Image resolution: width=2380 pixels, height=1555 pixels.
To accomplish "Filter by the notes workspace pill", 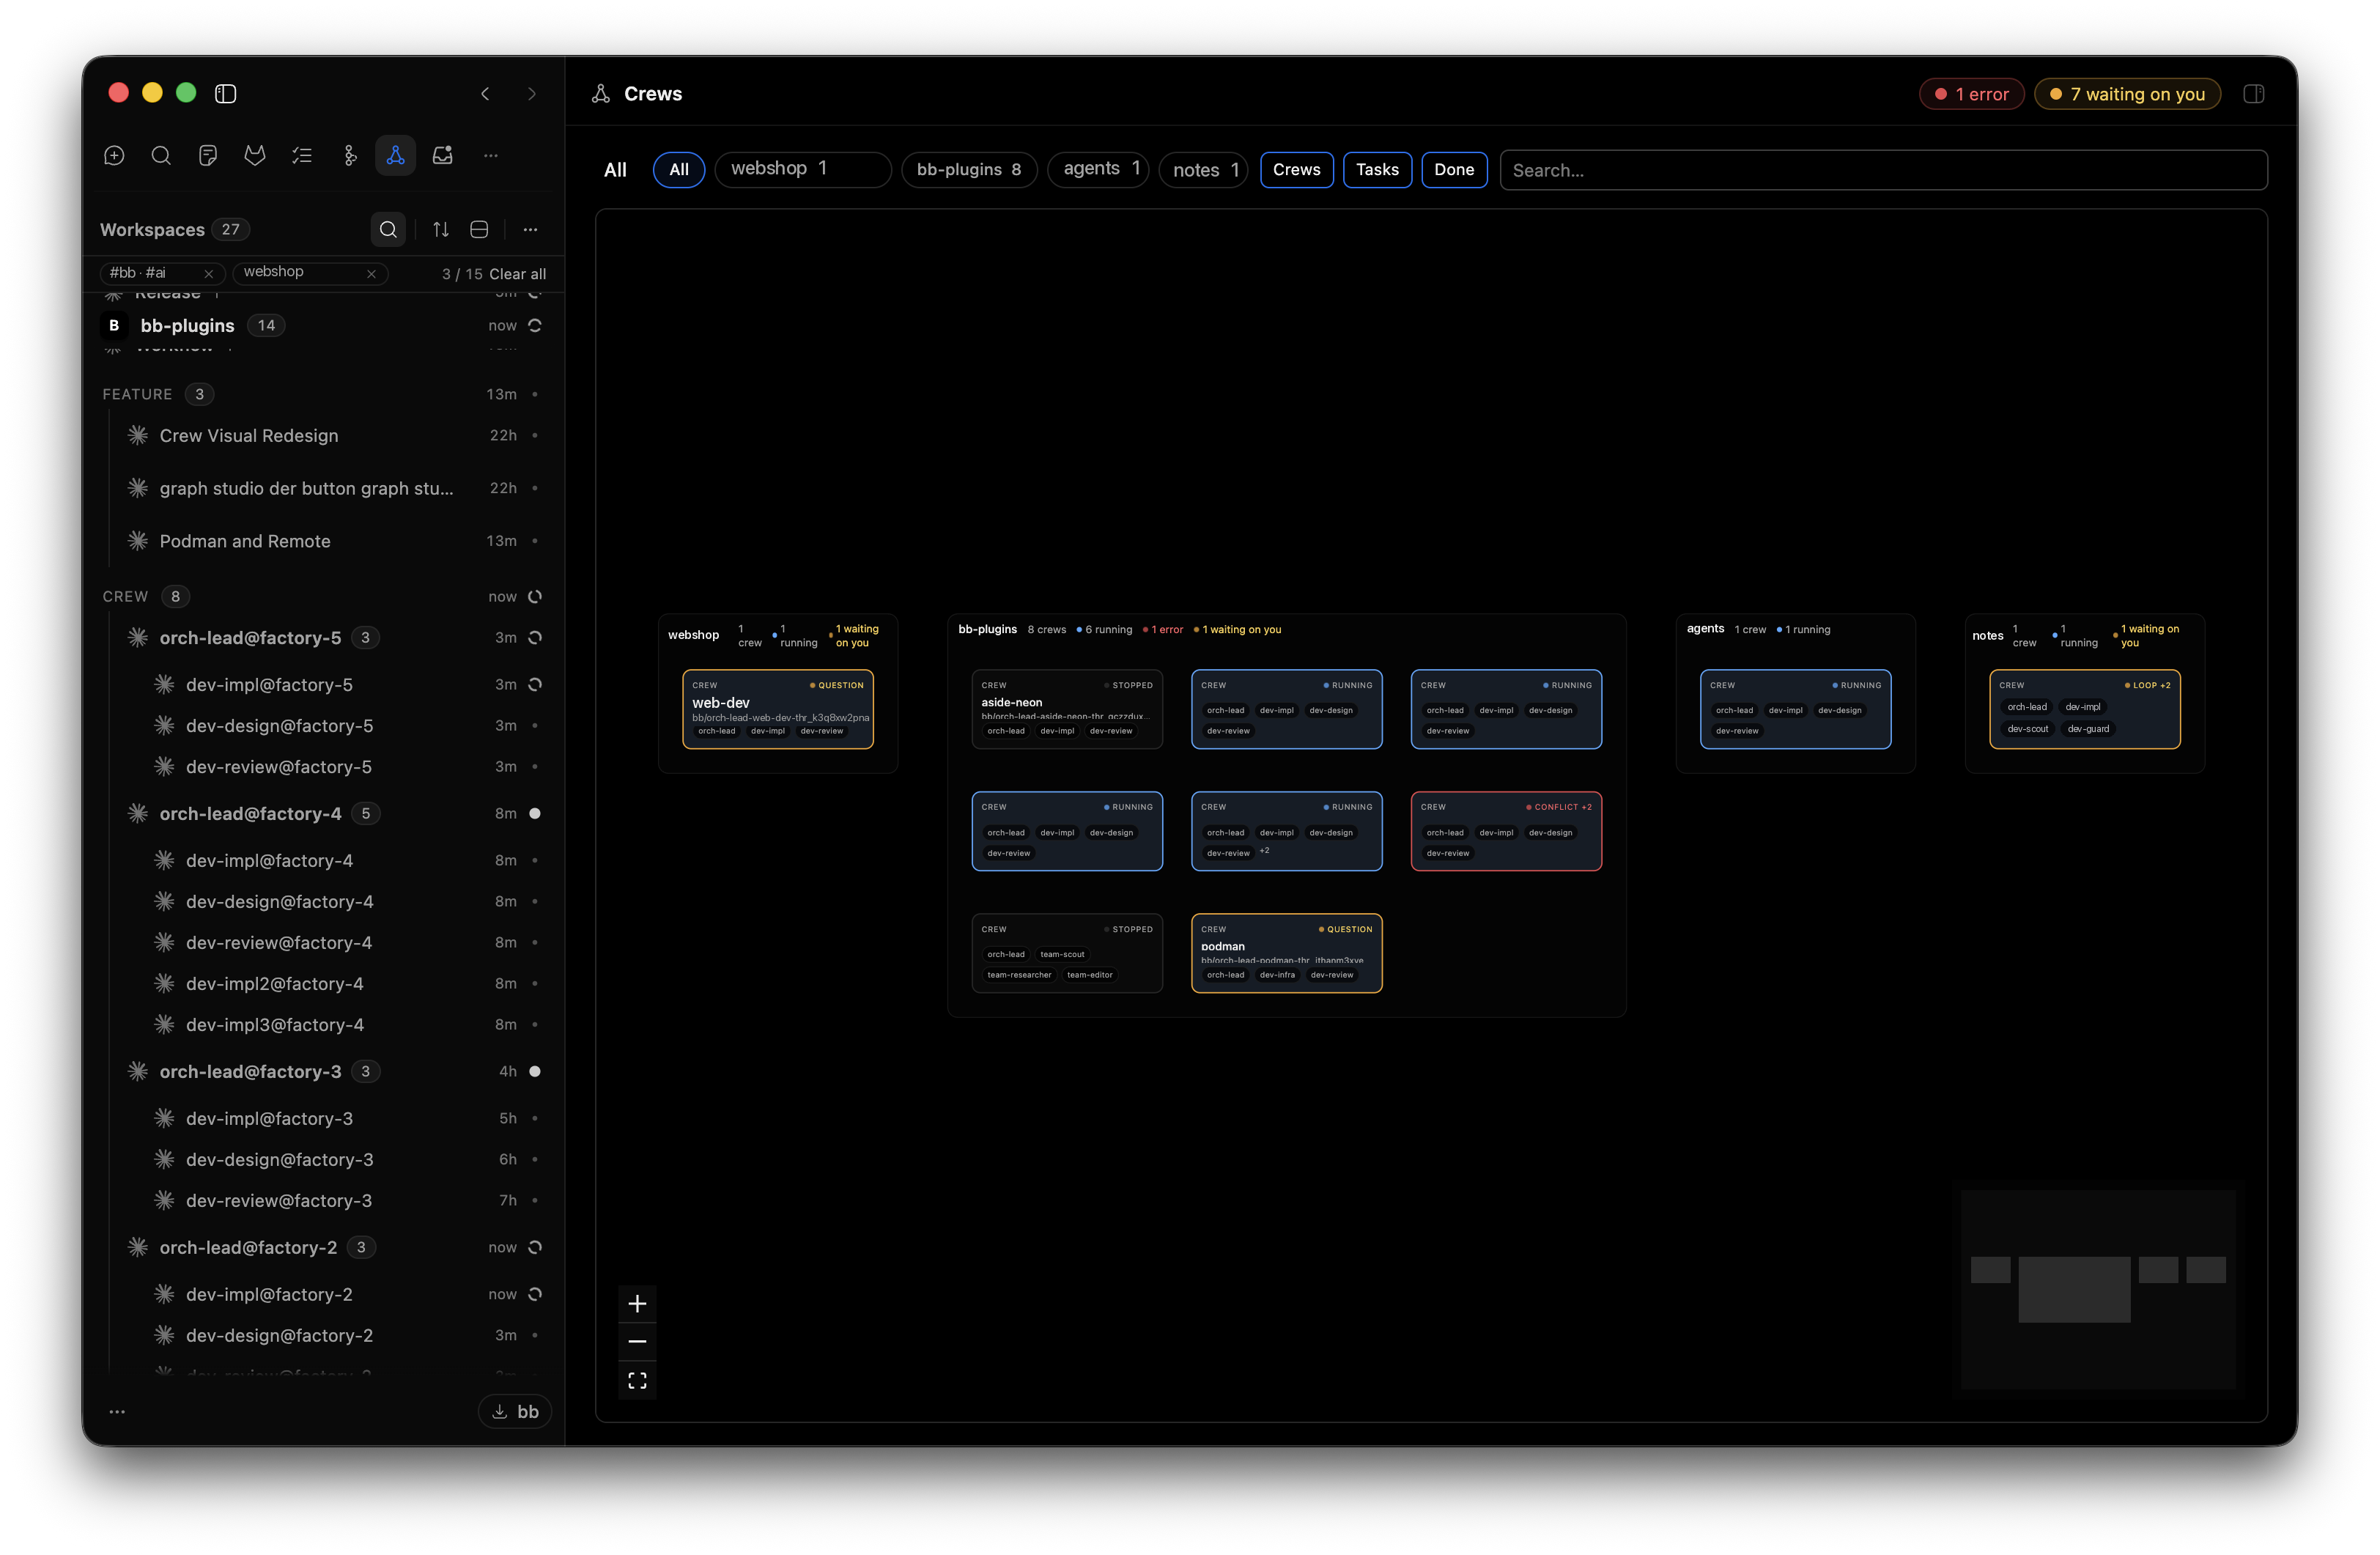I will point(1203,169).
